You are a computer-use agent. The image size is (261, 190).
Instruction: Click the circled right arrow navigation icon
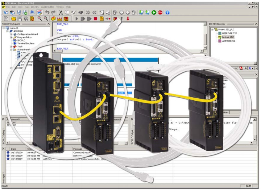point(122,12)
